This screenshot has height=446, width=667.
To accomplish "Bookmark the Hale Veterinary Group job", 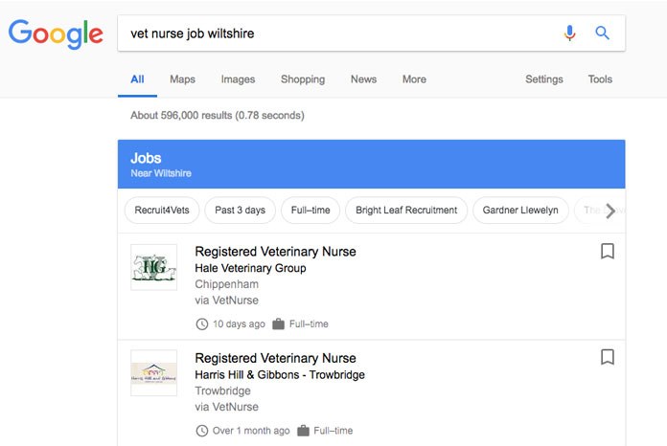I will pyautogui.click(x=608, y=251).
